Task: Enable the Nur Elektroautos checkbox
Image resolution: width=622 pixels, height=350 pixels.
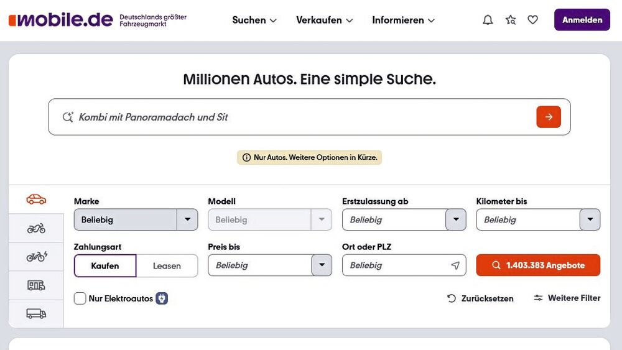Action: point(80,298)
